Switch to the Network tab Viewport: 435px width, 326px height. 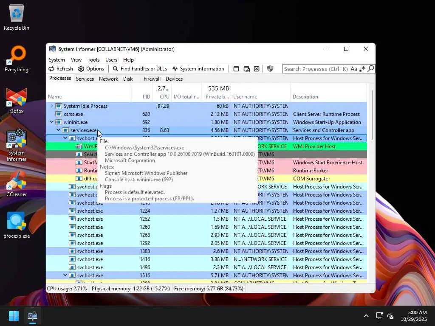(108, 79)
